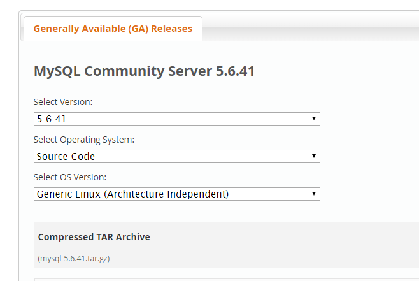Click the Select Operating System: label

(x=84, y=140)
